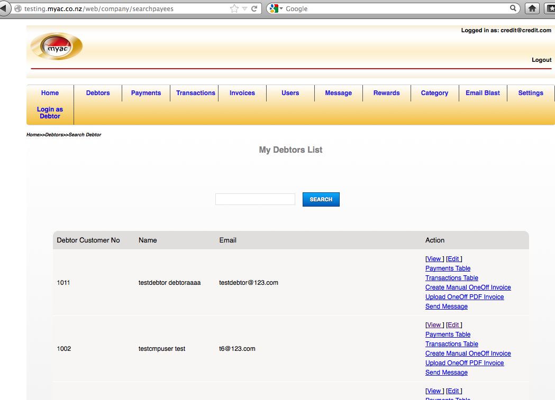Image resolution: width=555 pixels, height=400 pixels.
Task: Open the Email Blast menu
Action: click(x=483, y=93)
